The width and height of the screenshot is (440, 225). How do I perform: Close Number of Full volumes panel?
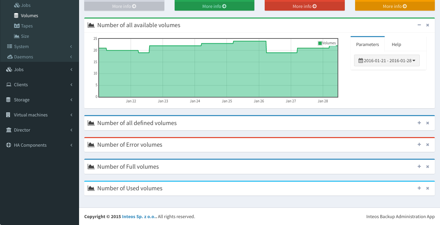coord(428,167)
